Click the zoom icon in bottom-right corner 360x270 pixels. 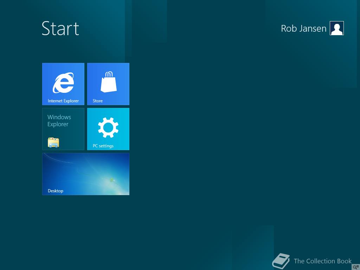pyautogui.click(x=356, y=267)
